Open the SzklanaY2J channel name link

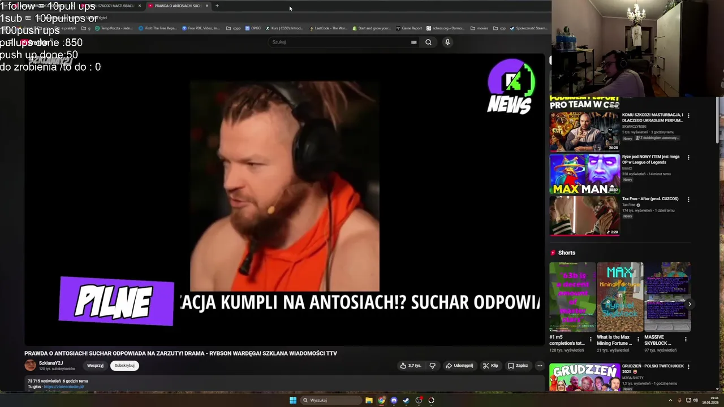click(x=51, y=363)
